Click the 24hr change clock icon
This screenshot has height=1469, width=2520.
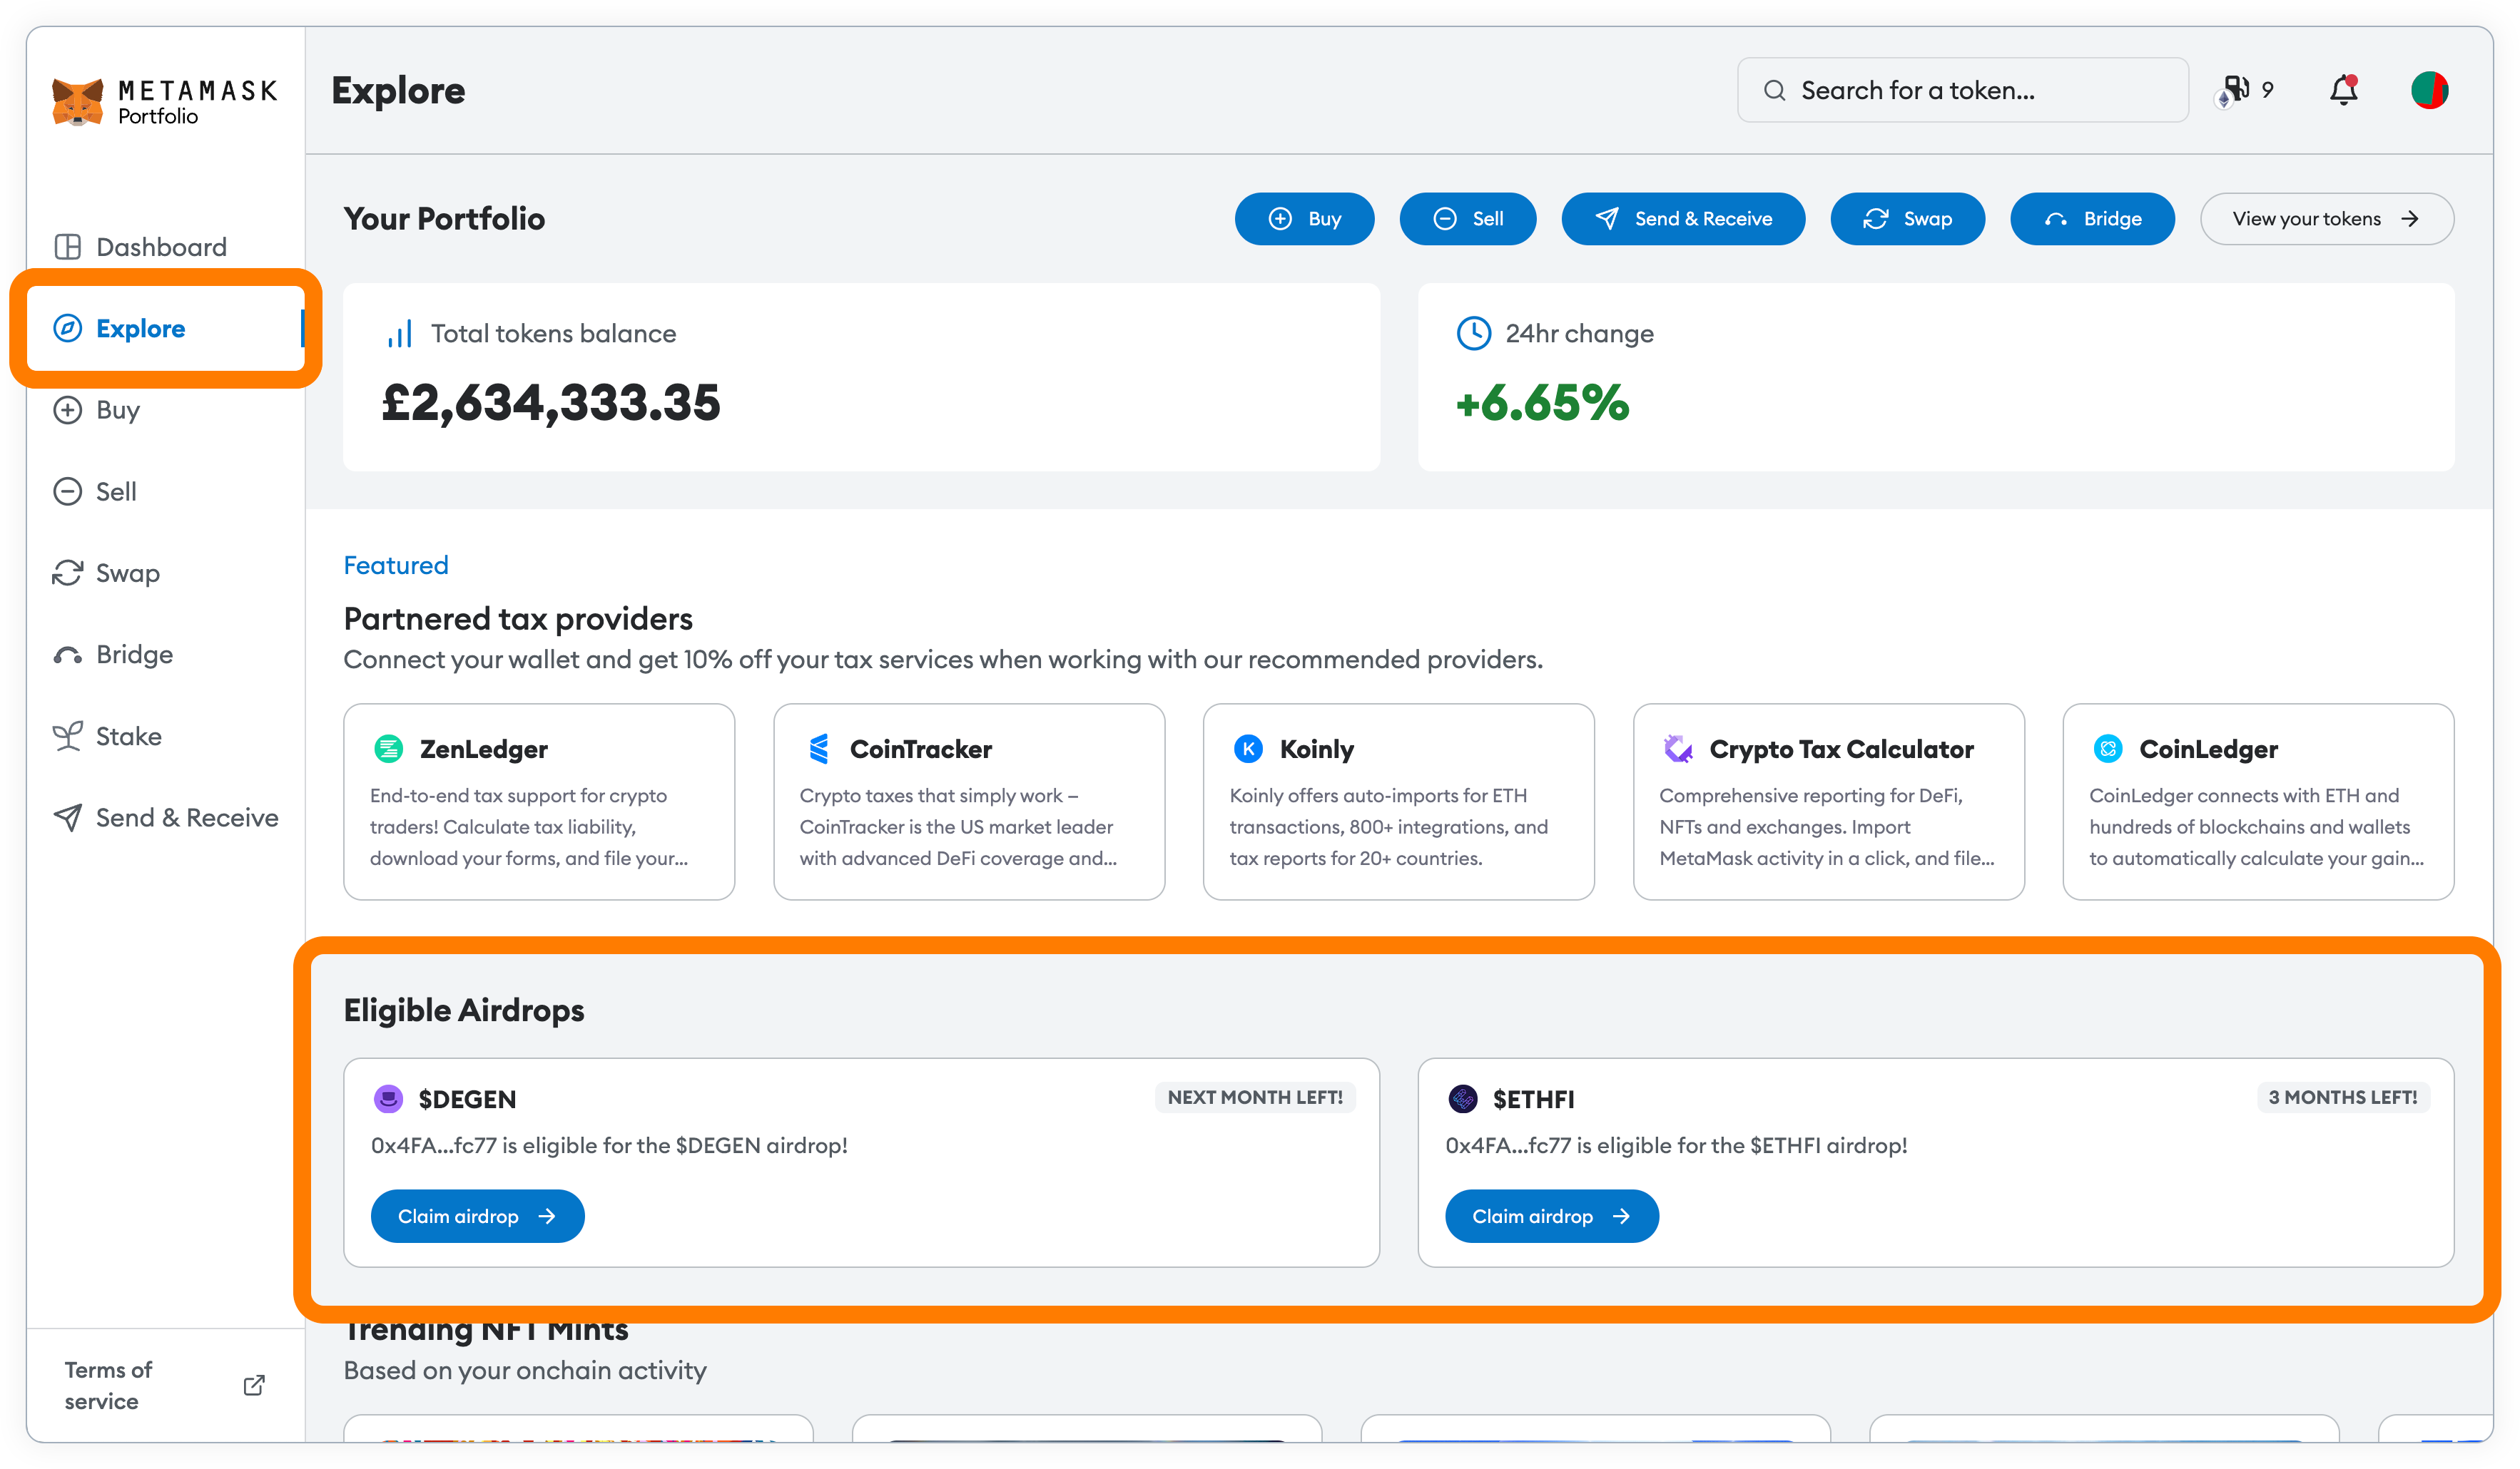coord(1473,334)
